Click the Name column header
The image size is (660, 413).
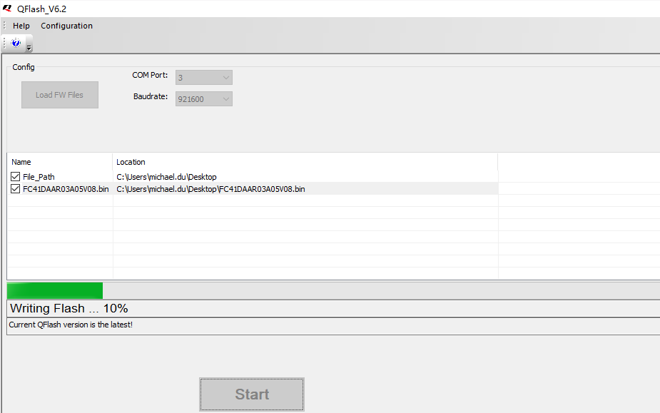click(21, 162)
